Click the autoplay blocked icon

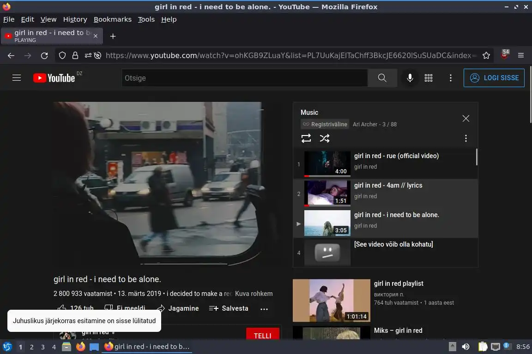98,56
